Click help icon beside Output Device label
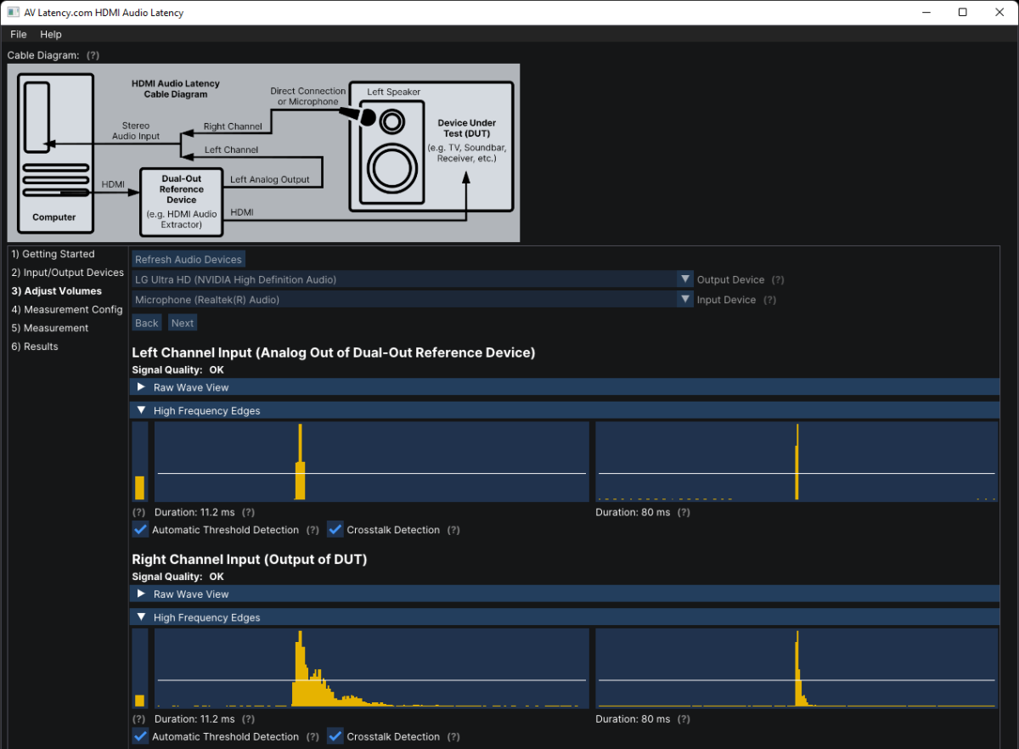This screenshot has width=1019, height=749. point(778,279)
